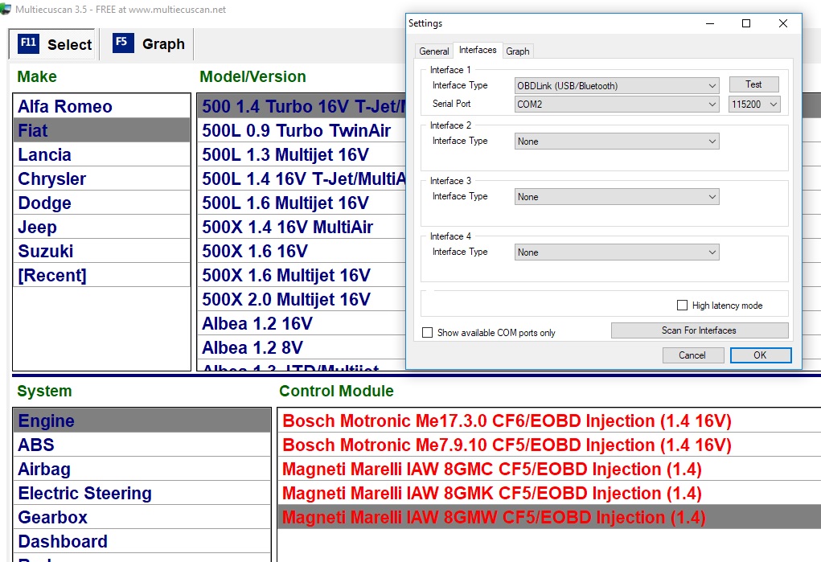821x562 pixels.
Task: Select Suzuki in Make list
Action: (x=101, y=251)
